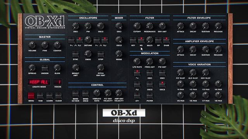Enable OSC1 sawtooth waveform button
248x139 pixels.
71,40
